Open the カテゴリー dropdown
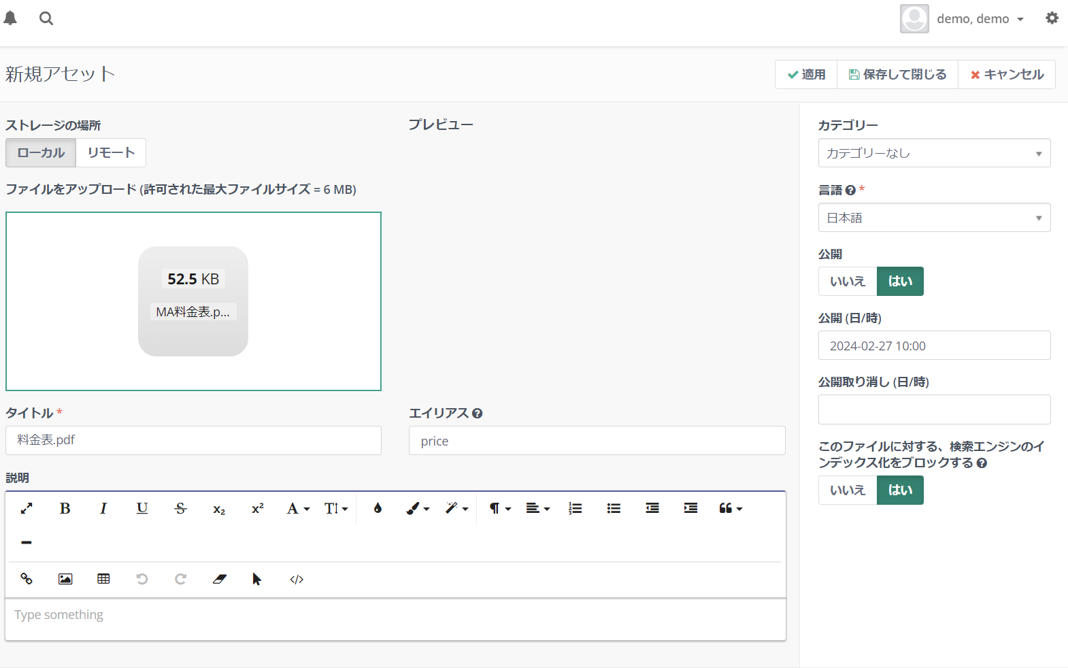 click(933, 153)
